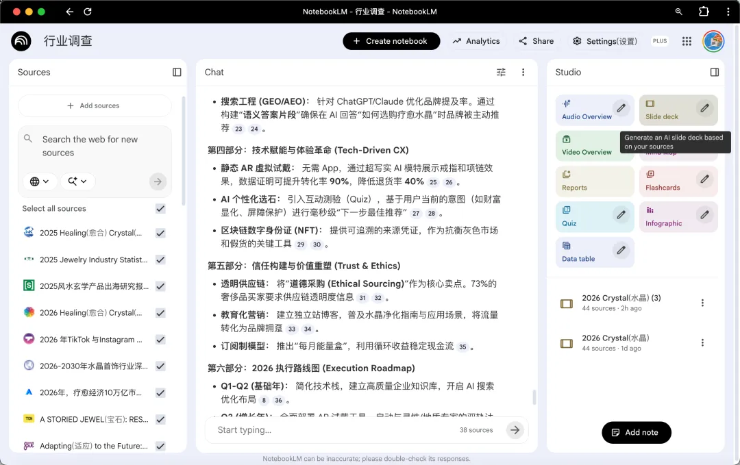
Task: Open chat configuration sliders icon
Action: pos(501,72)
